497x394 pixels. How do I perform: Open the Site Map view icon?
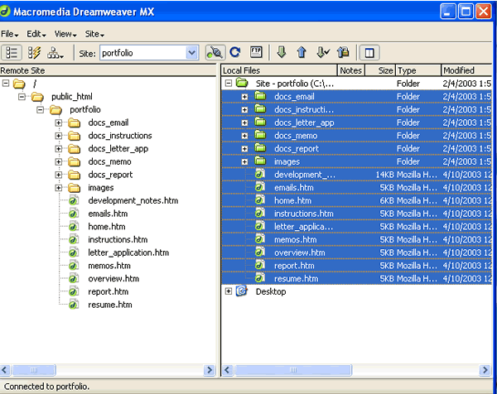coord(57,52)
